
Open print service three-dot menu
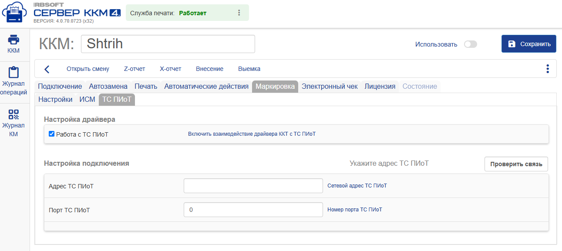(239, 13)
